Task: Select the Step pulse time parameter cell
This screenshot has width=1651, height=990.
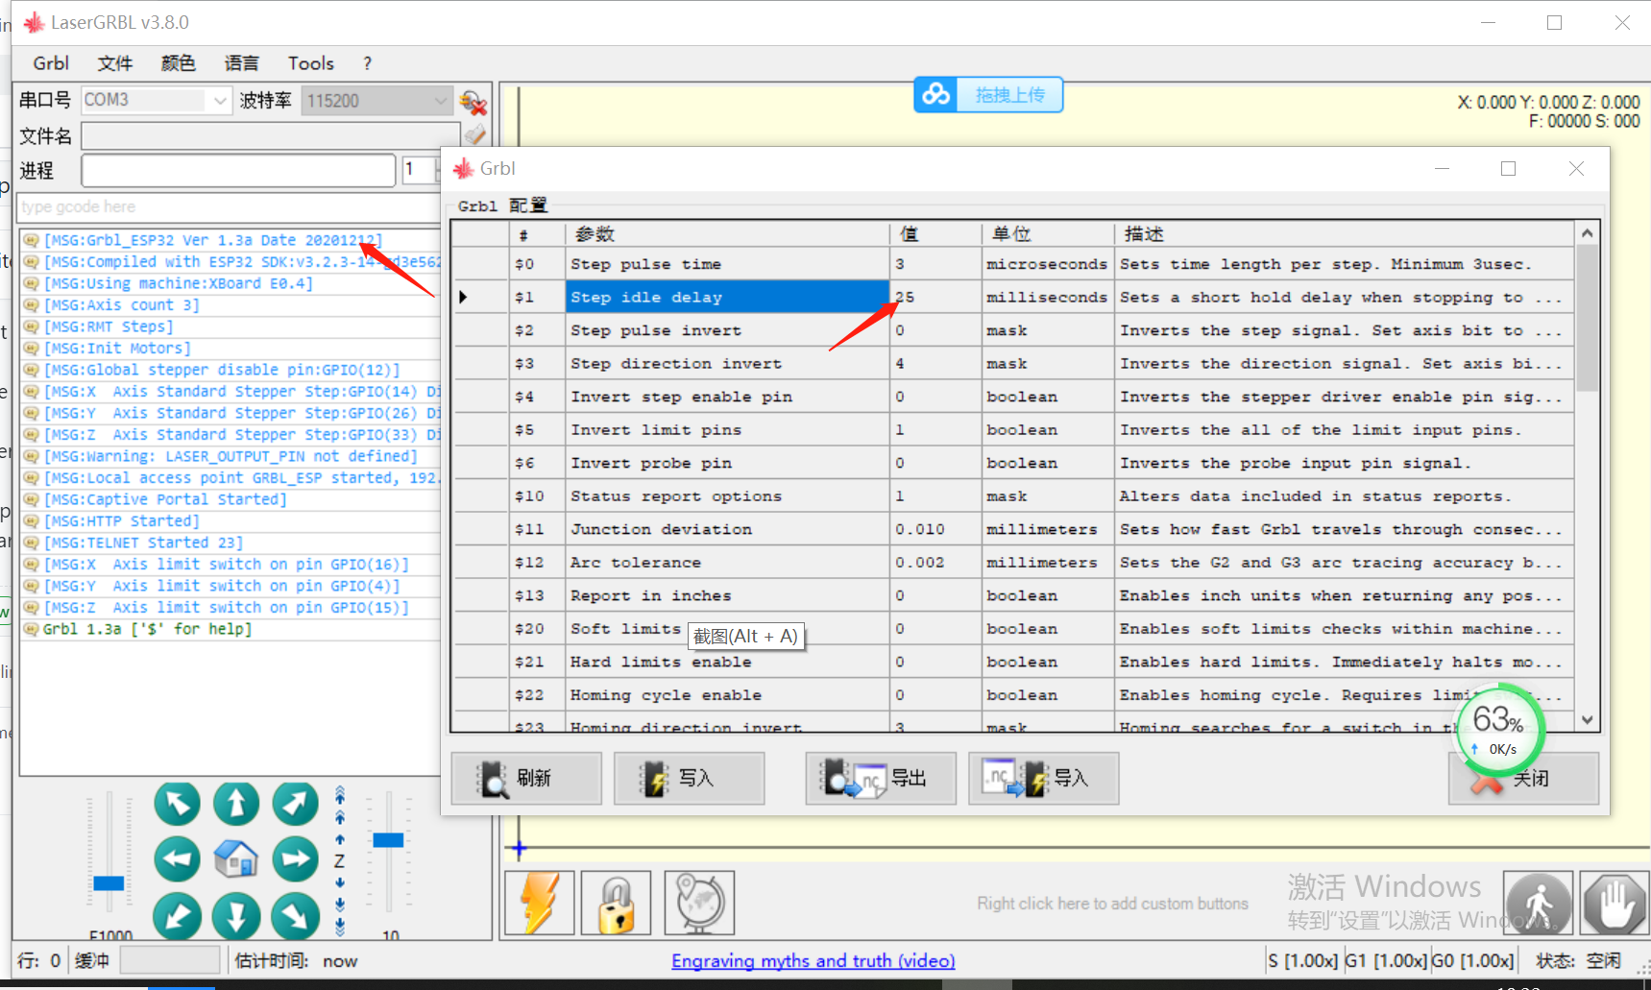Action: [728, 264]
